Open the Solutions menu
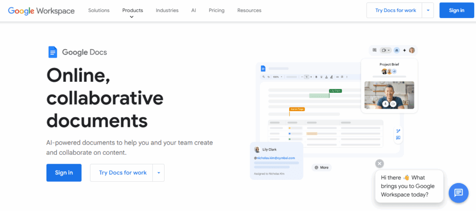 (99, 10)
